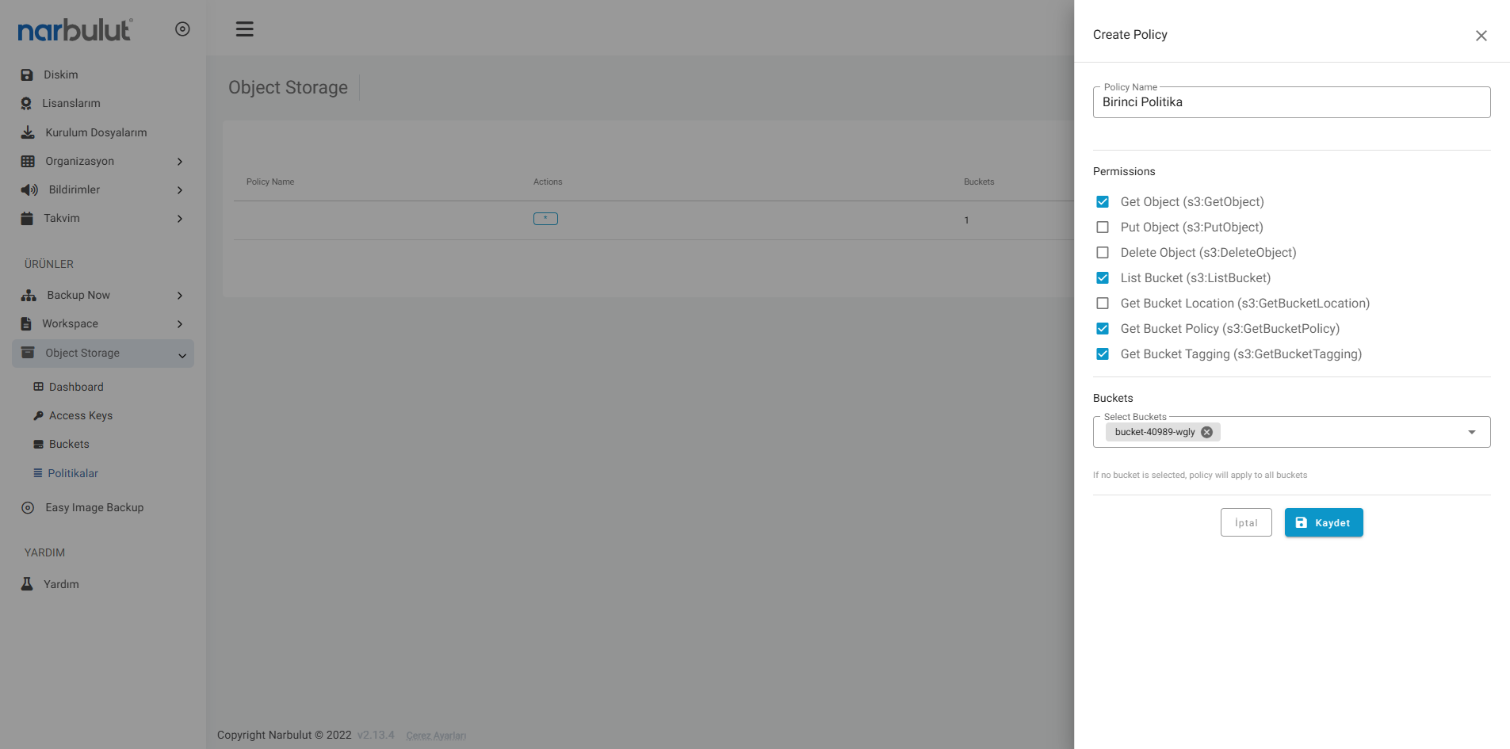1510x749 pixels.
Task: Open Lisanslarım via its badge icon
Action: (26, 104)
